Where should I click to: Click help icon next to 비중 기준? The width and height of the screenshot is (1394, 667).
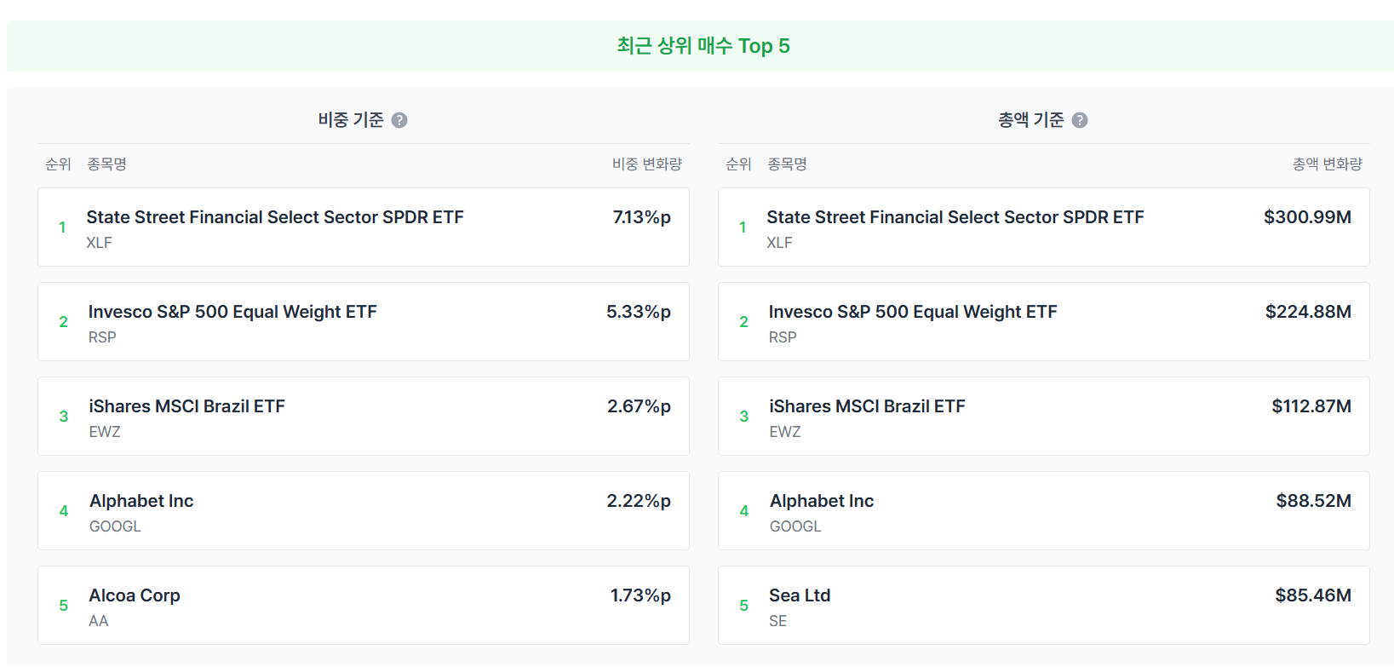tap(399, 120)
